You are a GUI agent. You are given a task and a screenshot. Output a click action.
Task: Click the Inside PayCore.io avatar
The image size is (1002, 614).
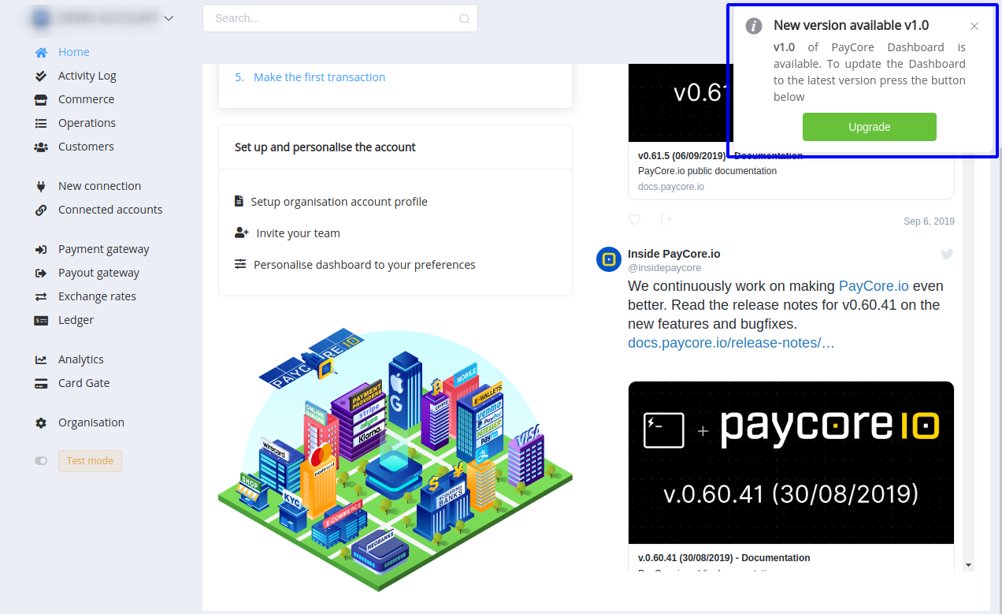(609, 259)
